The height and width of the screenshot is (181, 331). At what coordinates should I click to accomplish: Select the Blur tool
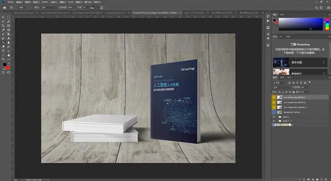coord(9,43)
